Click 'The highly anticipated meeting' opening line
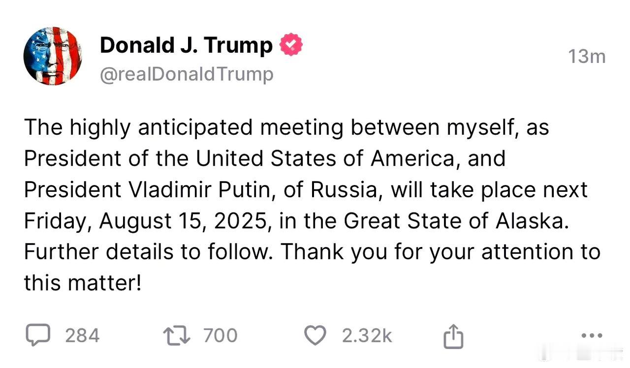Image resolution: width=630 pixels, height=368 pixels. pyautogui.click(x=183, y=128)
